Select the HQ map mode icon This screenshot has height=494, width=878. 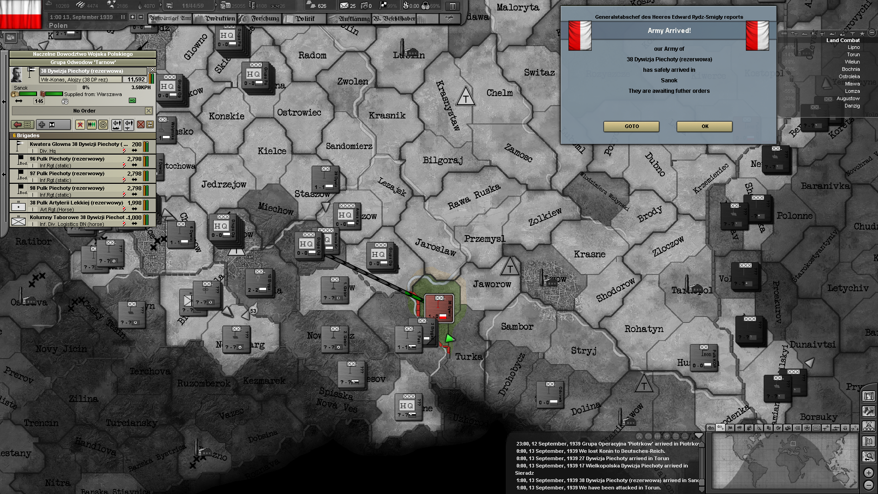(x=816, y=428)
